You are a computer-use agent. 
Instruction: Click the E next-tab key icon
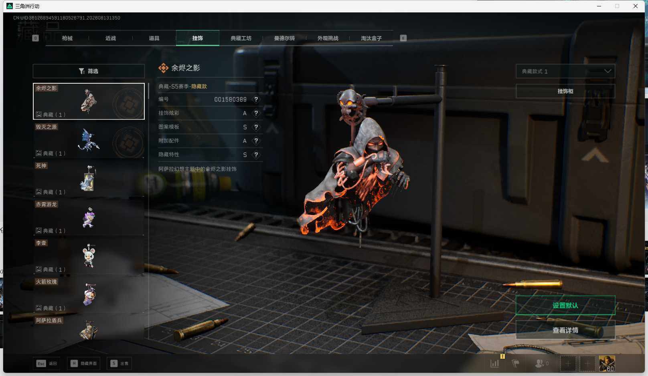click(x=403, y=38)
